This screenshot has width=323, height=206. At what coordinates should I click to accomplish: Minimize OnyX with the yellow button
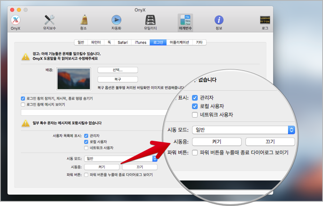click(x=19, y=9)
